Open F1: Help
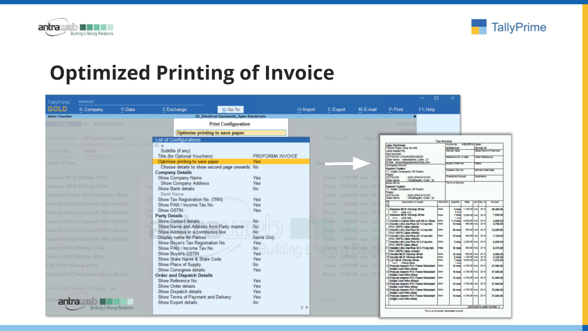This screenshot has width=588, height=331. [427, 109]
